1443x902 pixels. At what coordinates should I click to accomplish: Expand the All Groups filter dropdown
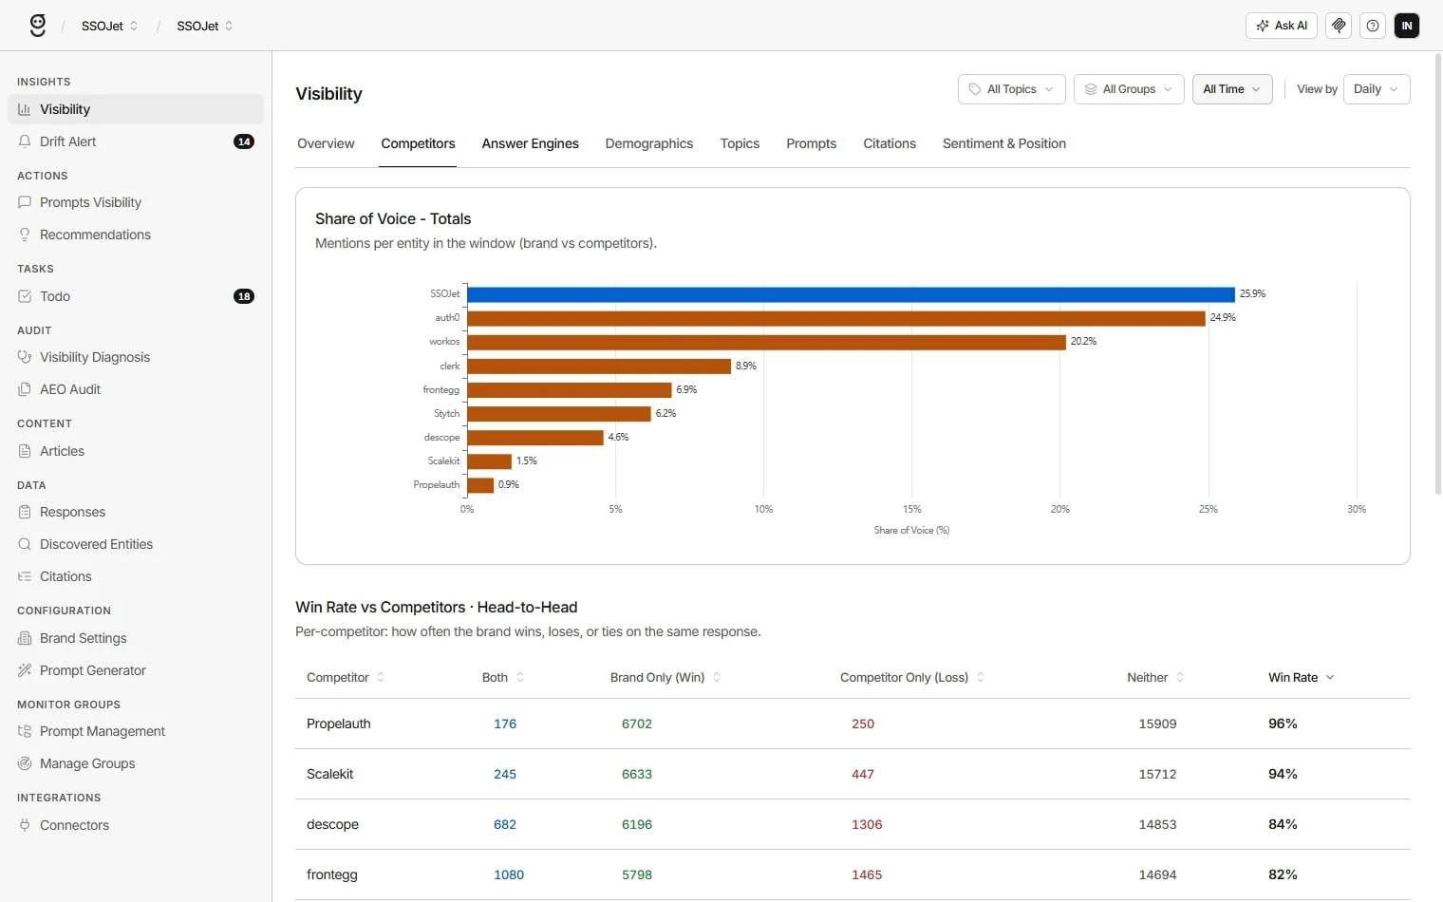[1129, 89]
